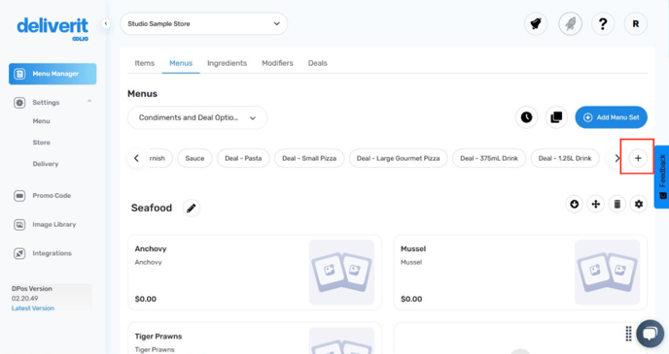Click the drag handle dots icon
This screenshot has width=669, height=354.
[x=628, y=334]
